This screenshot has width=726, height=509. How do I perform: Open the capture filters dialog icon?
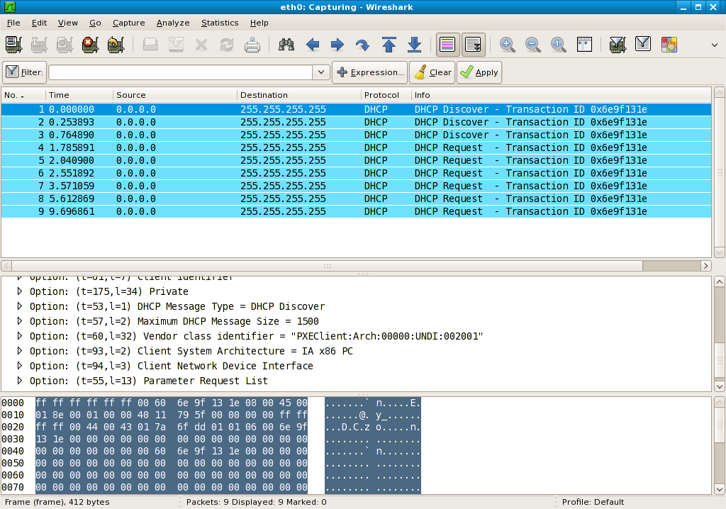618,45
